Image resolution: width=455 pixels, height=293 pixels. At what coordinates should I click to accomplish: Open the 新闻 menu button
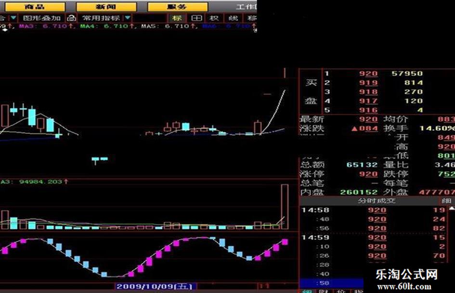coord(106,7)
